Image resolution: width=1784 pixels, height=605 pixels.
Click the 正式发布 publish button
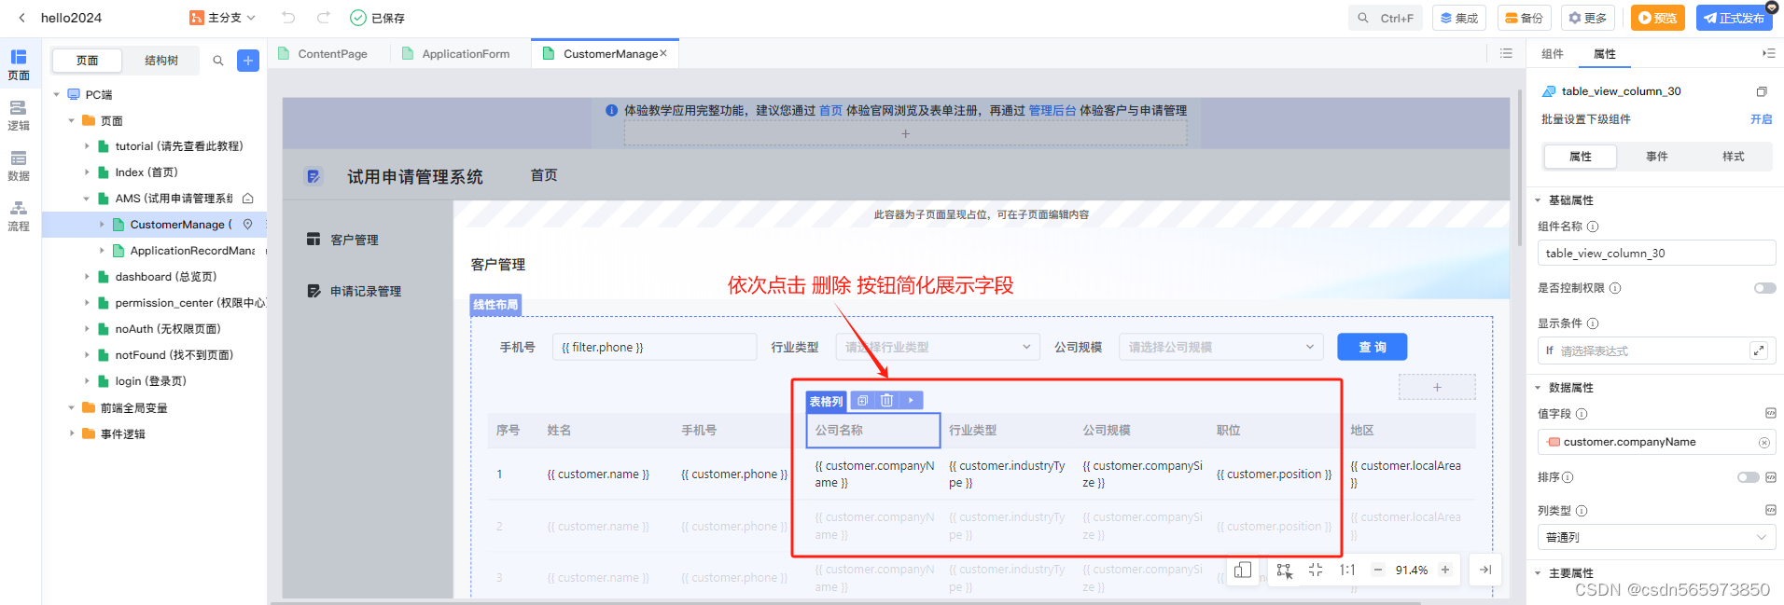[1734, 18]
